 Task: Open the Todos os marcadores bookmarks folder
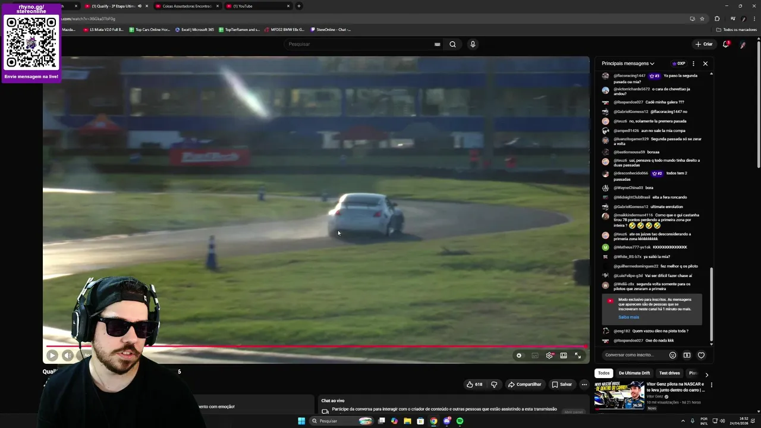(736, 30)
